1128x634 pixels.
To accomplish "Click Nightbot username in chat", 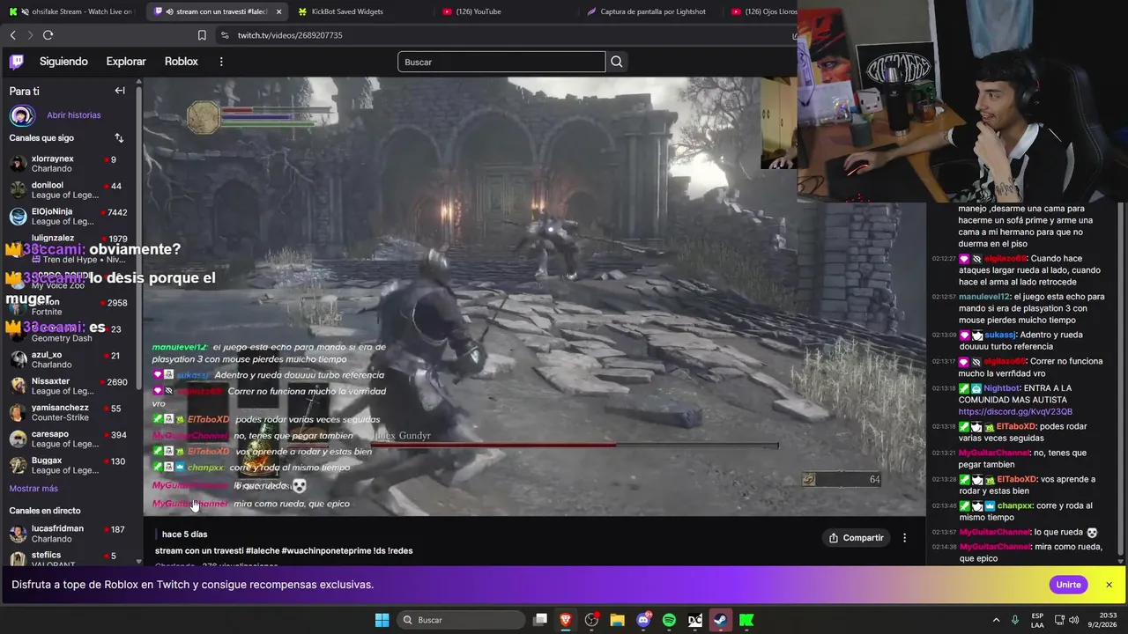I will coord(1001,388).
